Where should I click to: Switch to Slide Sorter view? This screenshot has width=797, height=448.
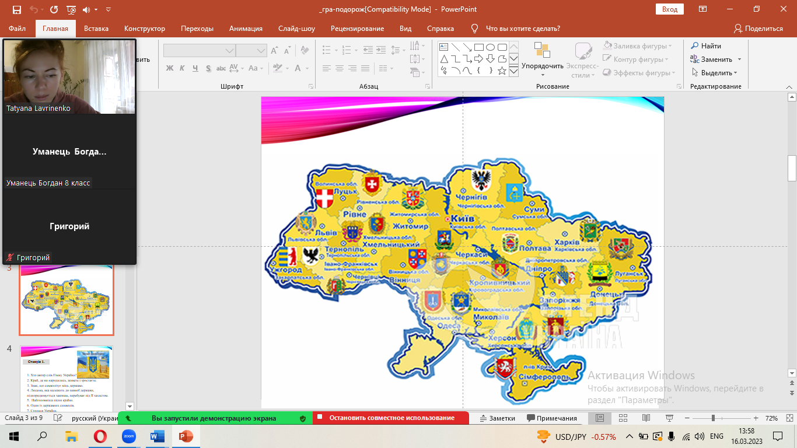point(623,418)
